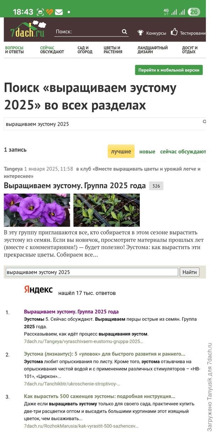This screenshot has height=433, width=213.
Task: Open the eustoma seedlings thumbnail
Action: point(106,210)
